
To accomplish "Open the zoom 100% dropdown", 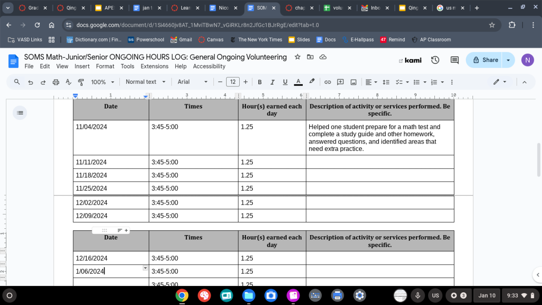I will pos(102,82).
